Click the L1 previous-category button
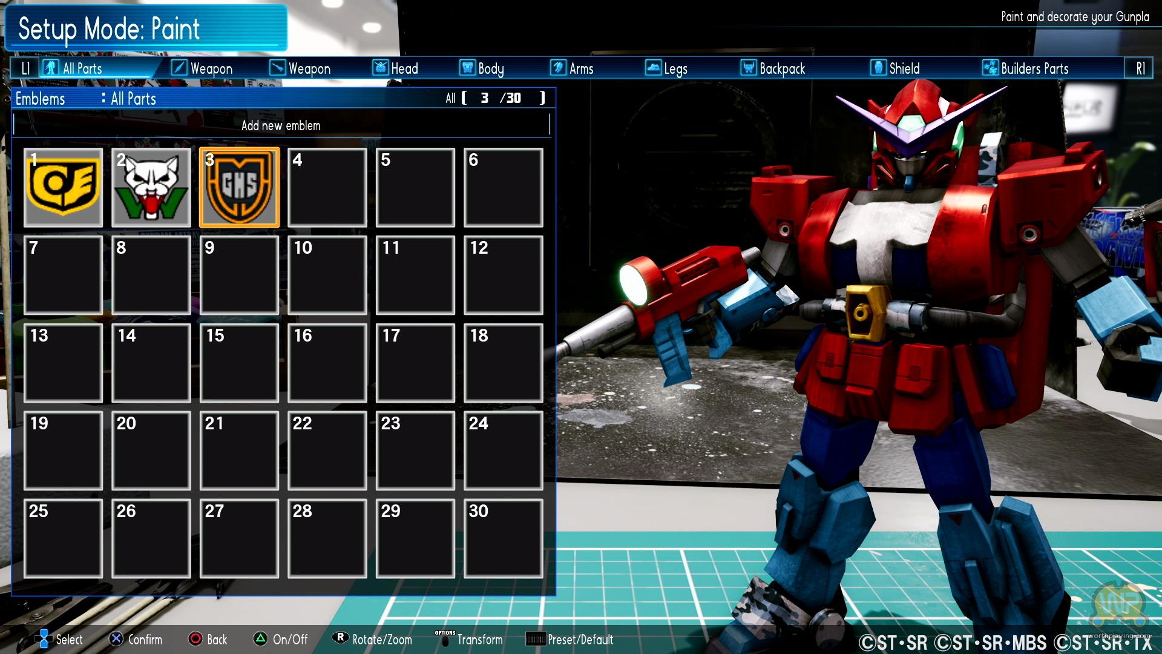Image resolution: width=1162 pixels, height=654 pixels. click(25, 68)
